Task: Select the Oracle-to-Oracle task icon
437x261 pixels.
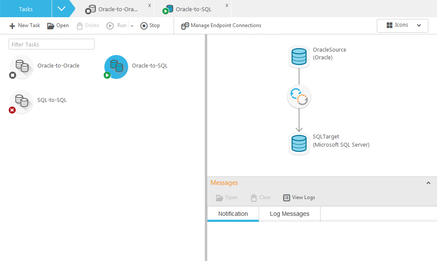Action: click(21, 65)
